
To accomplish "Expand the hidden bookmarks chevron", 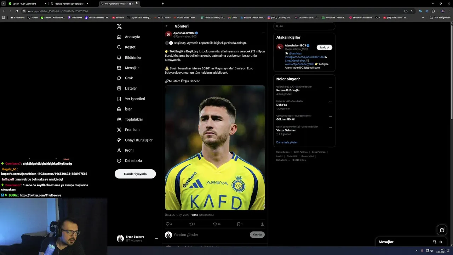I will (423, 18).
